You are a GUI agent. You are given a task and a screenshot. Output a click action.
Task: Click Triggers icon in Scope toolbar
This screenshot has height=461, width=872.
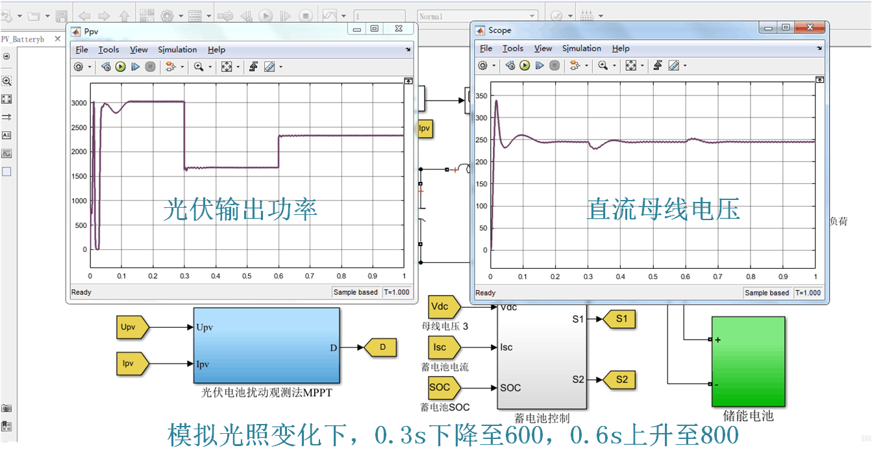pyautogui.click(x=658, y=65)
